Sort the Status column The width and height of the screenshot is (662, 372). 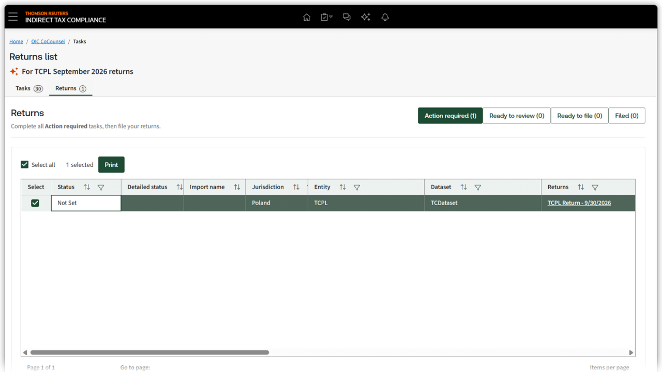87,187
